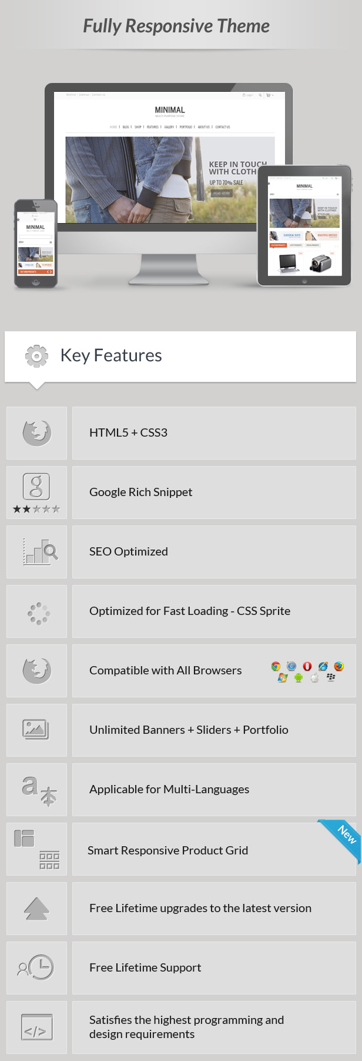Click the multi-language letter icon
Image resolution: width=362 pixels, height=1061 pixels.
[x=39, y=791]
